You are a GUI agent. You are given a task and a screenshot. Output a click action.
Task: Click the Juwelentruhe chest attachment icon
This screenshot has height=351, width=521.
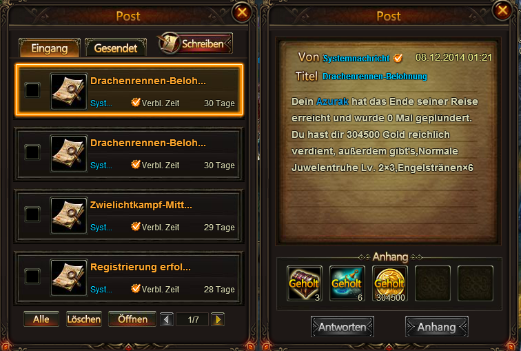(x=305, y=283)
